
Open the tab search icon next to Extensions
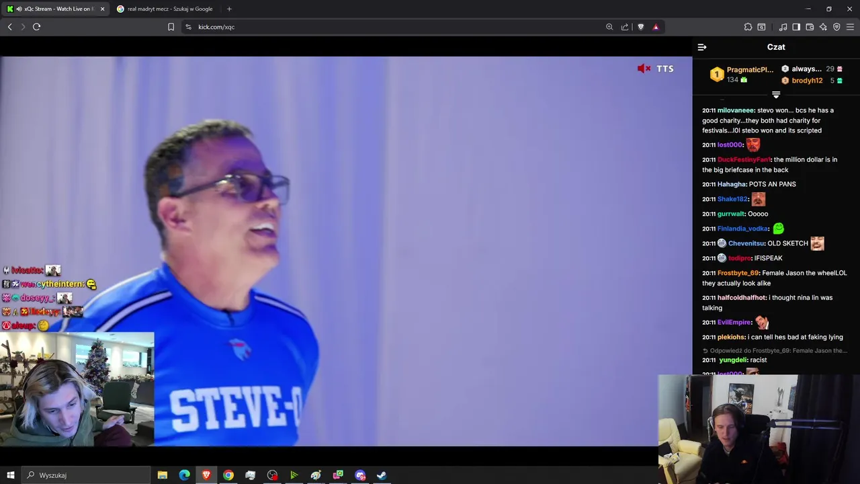coord(761,27)
